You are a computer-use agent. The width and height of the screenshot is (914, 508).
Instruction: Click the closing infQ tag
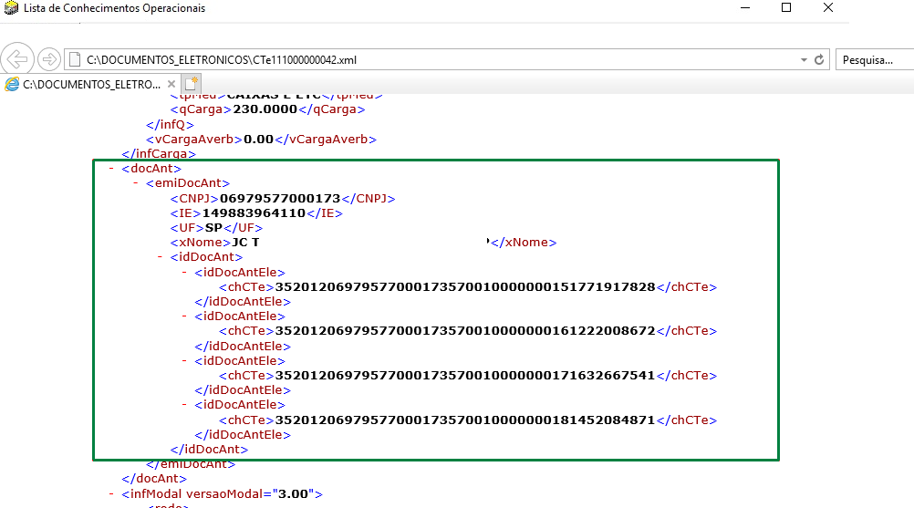click(x=170, y=125)
